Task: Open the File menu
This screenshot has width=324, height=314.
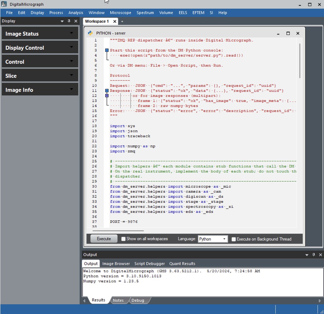Action: pos(9,13)
